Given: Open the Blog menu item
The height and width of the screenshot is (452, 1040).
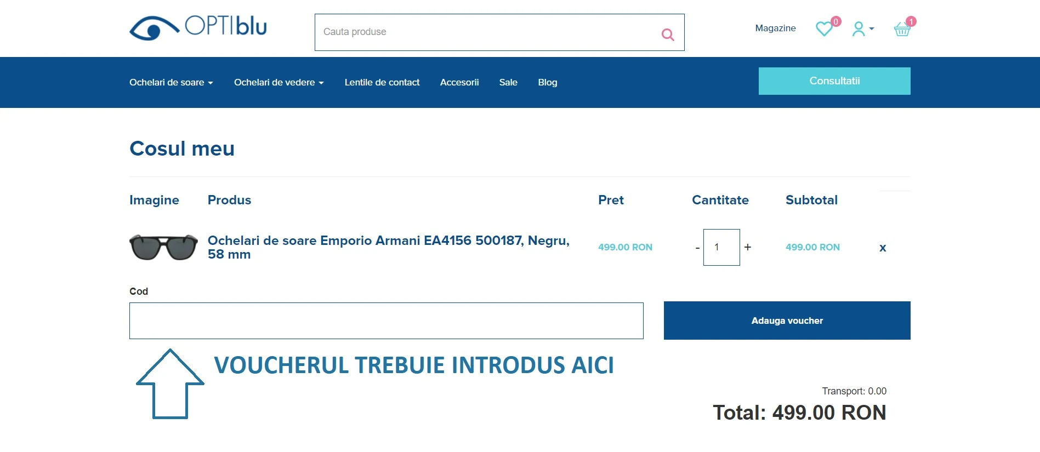Looking at the screenshot, I should tap(547, 82).
